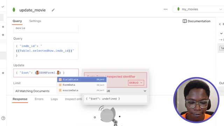This screenshot has height=126, width=224.
Task: Click the help question mark icon
Action: click(x=3, y=118)
